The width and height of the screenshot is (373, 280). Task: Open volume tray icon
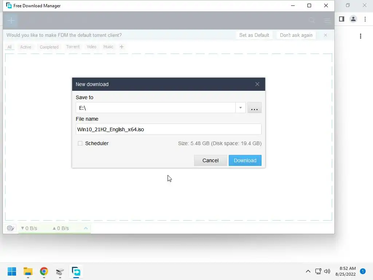[x=327, y=271]
